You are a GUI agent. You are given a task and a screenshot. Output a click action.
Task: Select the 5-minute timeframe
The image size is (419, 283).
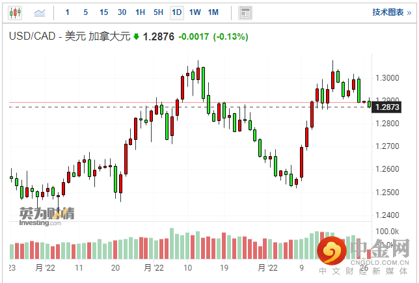pos(85,12)
